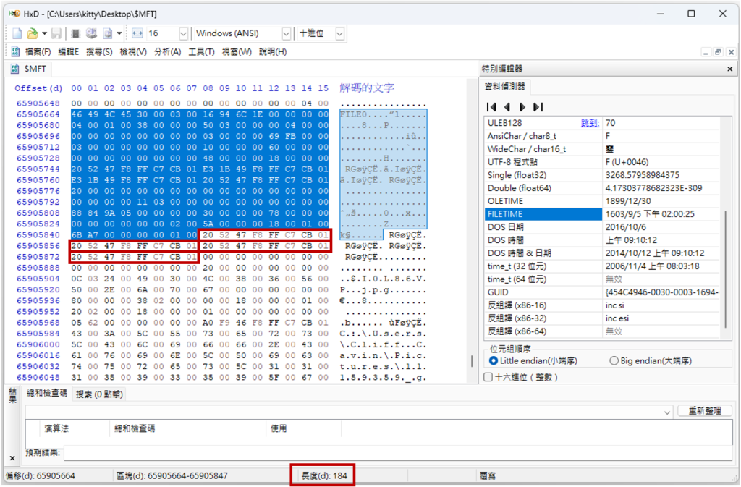Viewport: 741px width, 487px height.
Task: Open the Windows (ANSI) encoding dropdown
Action: point(286,33)
